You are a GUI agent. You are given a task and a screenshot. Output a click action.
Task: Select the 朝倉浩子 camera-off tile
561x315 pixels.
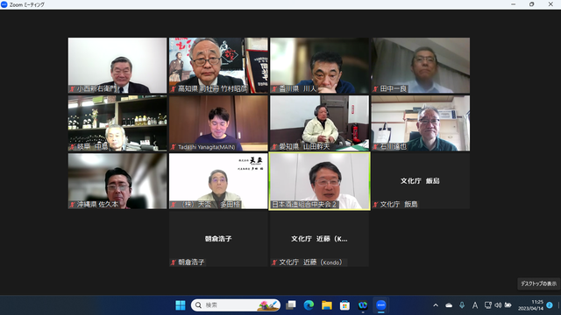(218, 239)
